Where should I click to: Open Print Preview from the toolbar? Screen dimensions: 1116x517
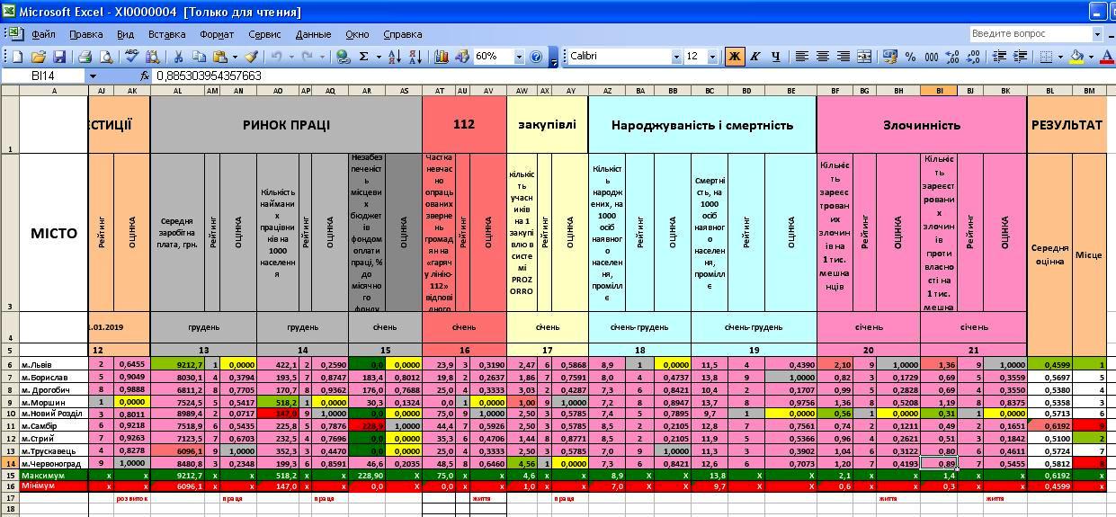coord(106,57)
